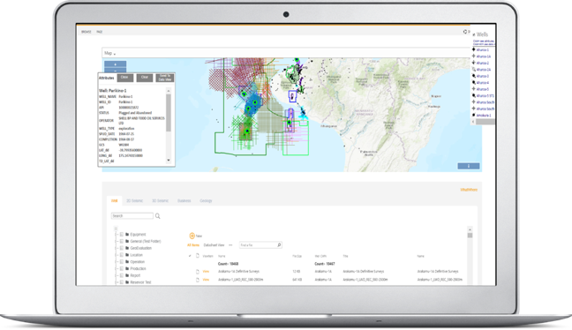Expand the Production tree node
Image resolution: width=572 pixels, height=330 pixels.
point(117,269)
